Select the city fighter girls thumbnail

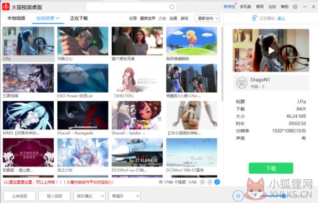tap(191, 78)
